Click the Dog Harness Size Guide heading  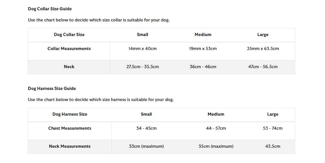coord(52,88)
